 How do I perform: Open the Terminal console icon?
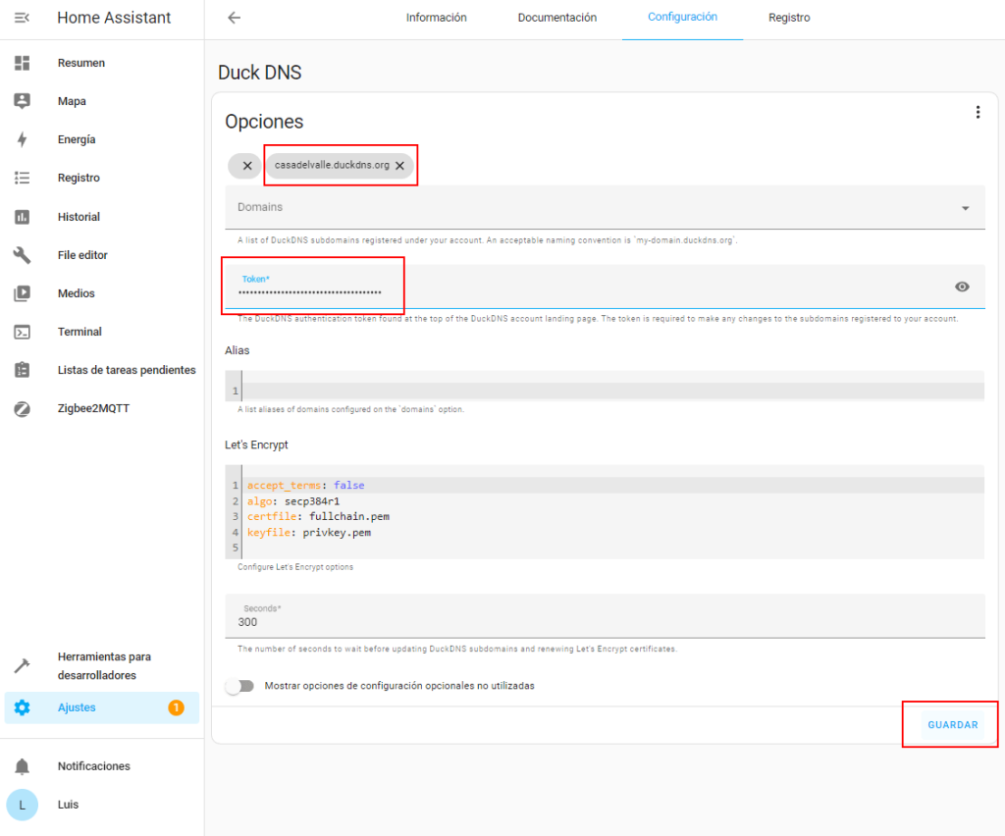(22, 332)
